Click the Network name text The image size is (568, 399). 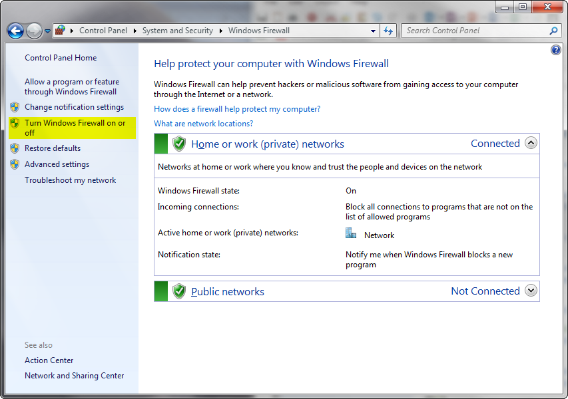pyautogui.click(x=380, y=235)
